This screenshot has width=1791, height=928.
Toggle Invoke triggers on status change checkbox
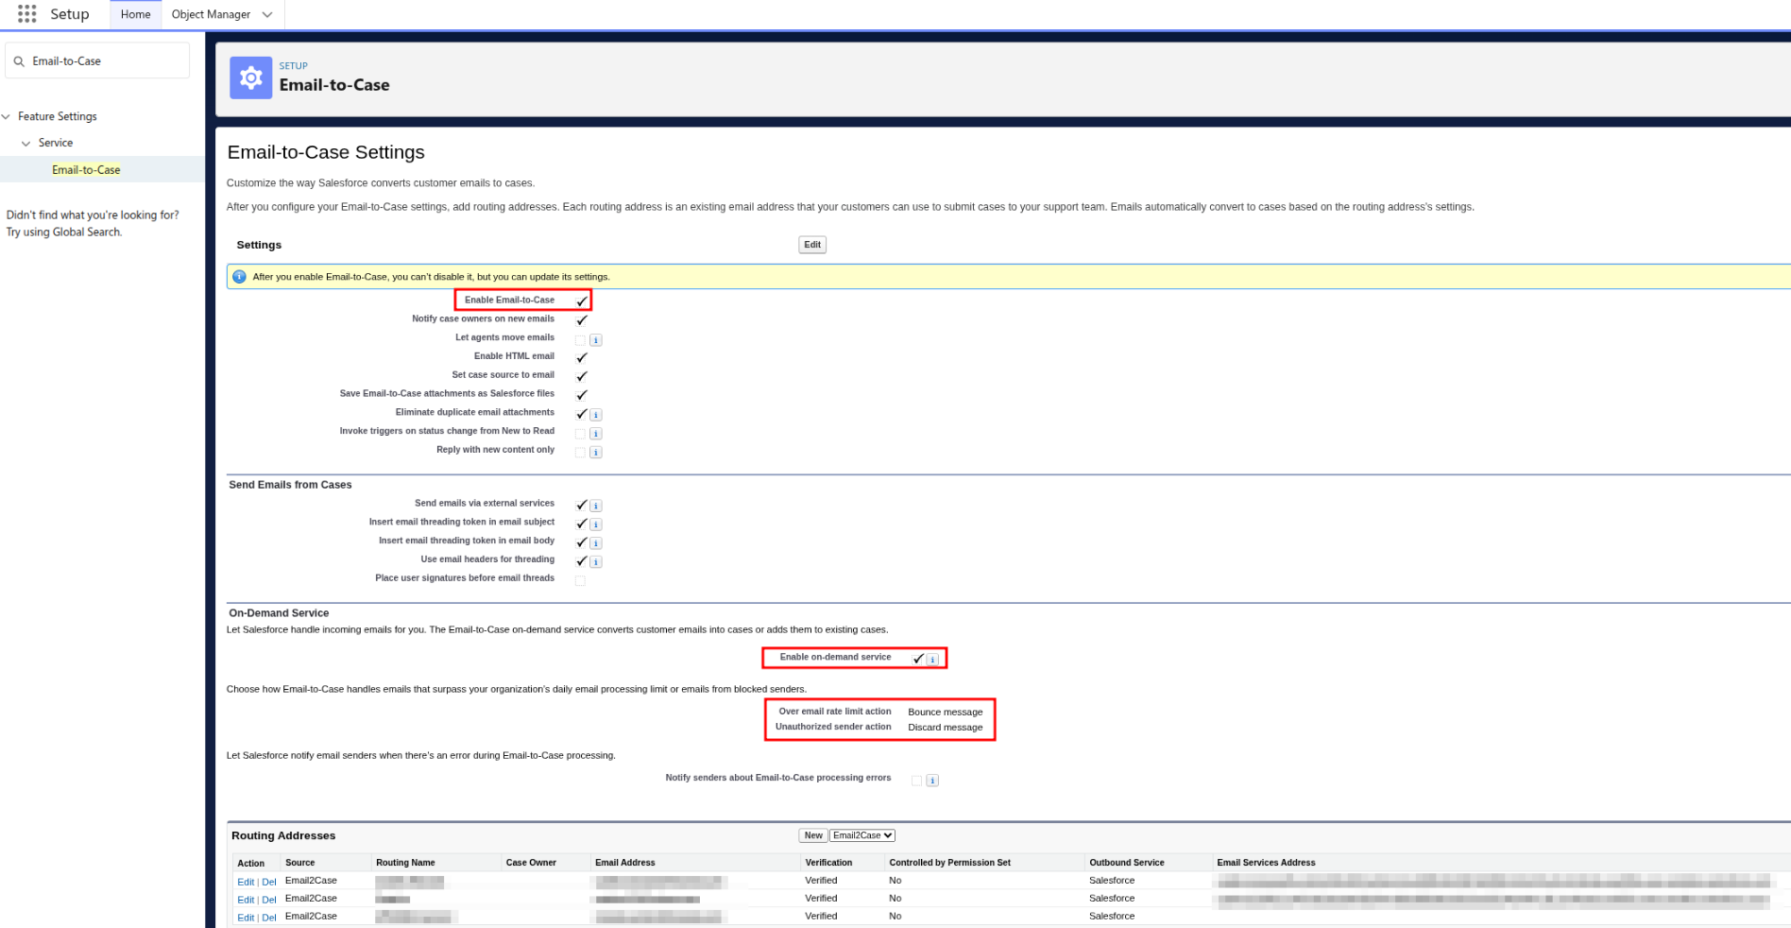[580, 434]
